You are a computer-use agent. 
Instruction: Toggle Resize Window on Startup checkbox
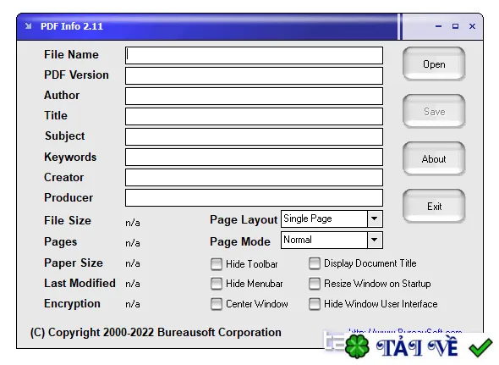315,284
